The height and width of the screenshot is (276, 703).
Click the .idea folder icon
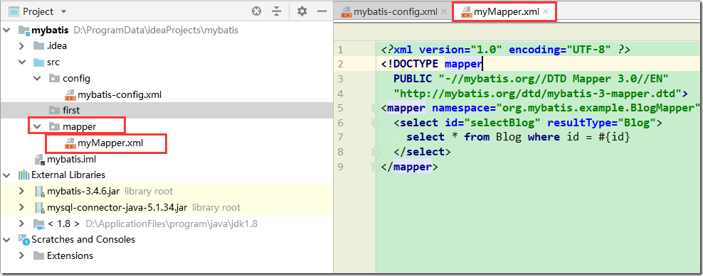[x=38, y=45]
